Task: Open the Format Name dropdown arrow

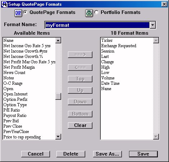Action: pos(153,25)
